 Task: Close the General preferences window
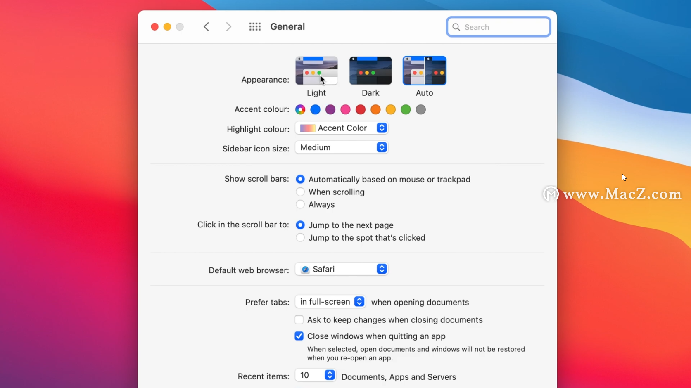(x=154, y=27)
